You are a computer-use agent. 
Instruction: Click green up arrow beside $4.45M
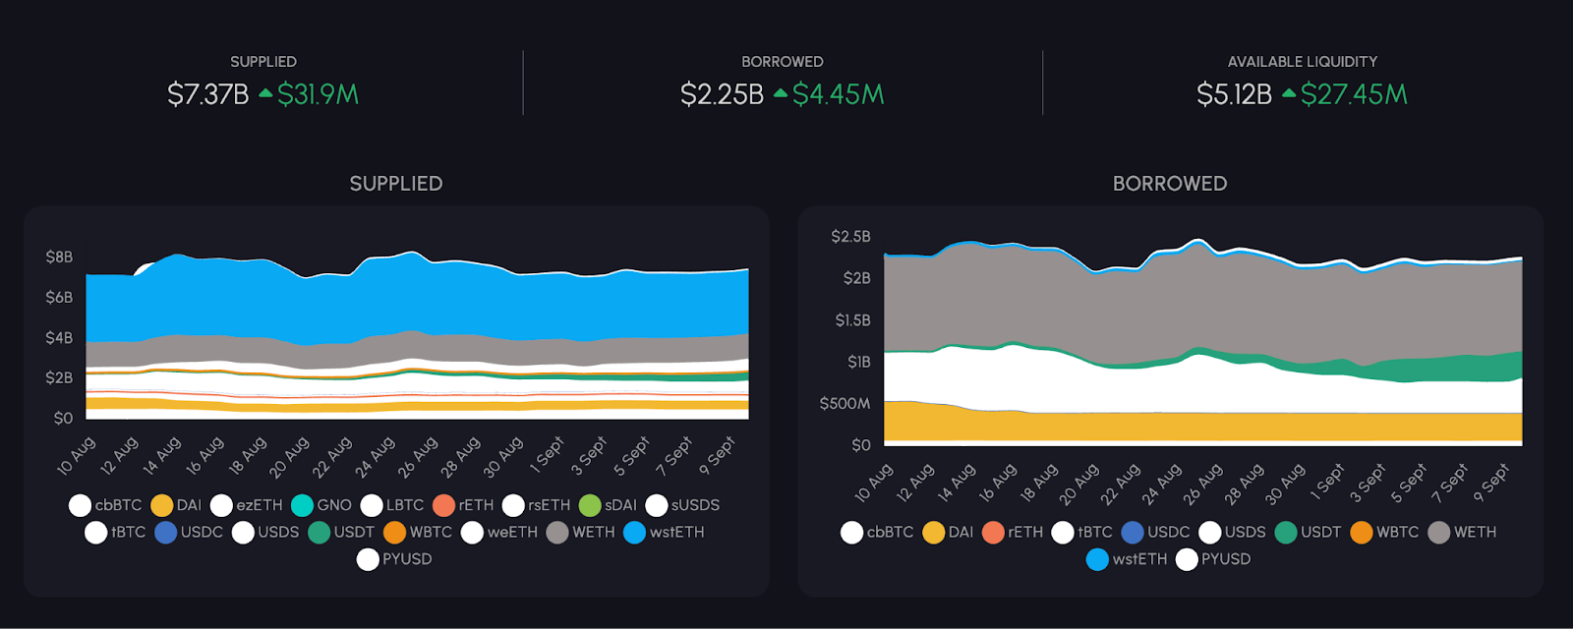pos(781,93)
